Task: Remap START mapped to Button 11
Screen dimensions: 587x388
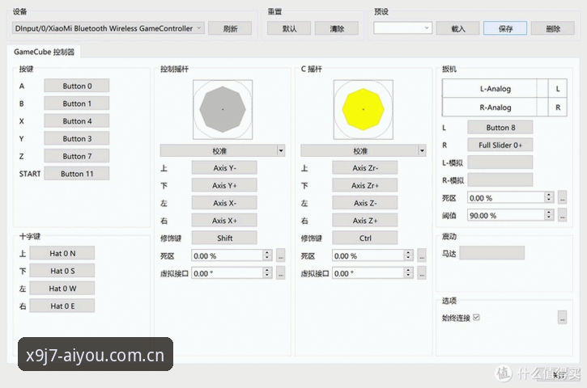Action: [77, 174]
